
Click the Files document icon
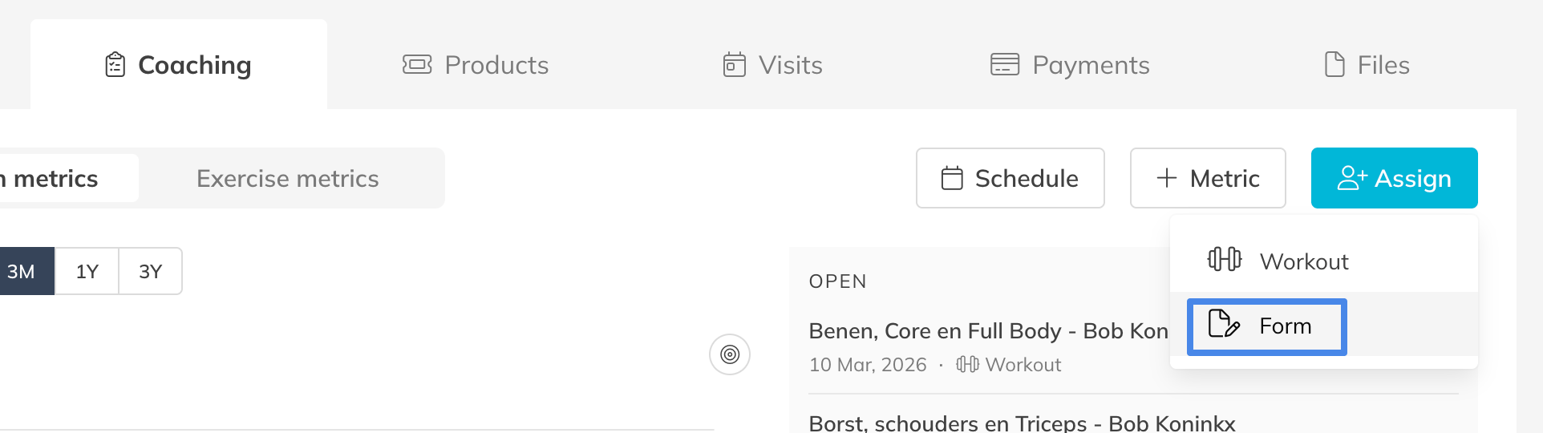(1334, 64)
